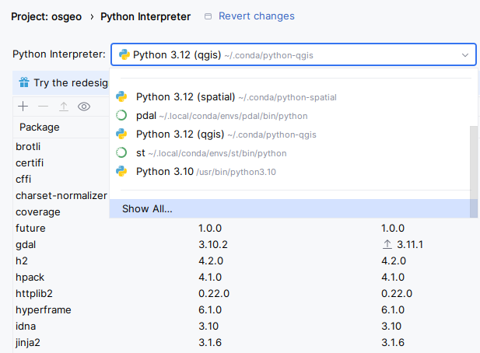Click the Revert changes icon
Viewport: 480px width, 353px height.
(208, 16)
